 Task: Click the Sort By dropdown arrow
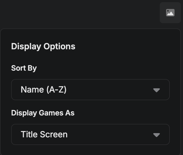[157, 90]
